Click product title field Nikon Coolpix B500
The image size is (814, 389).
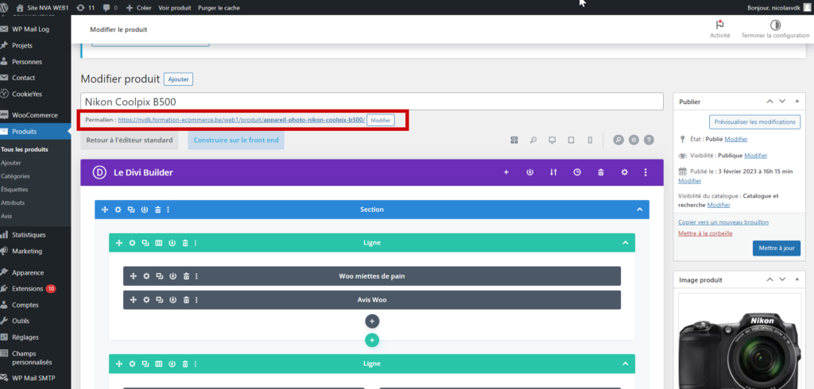pos(372,102)
